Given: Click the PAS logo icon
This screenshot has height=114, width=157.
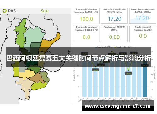Looking at the screenshot, I should point(5,11).
